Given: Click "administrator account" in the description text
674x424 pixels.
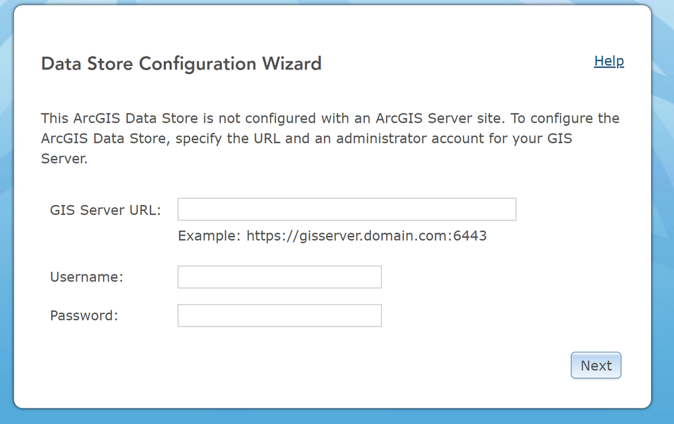Looking at the screenshot, I should point(383,140).
